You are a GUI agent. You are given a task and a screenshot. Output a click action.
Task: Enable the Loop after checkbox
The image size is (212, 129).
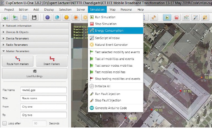coord(5,123)
